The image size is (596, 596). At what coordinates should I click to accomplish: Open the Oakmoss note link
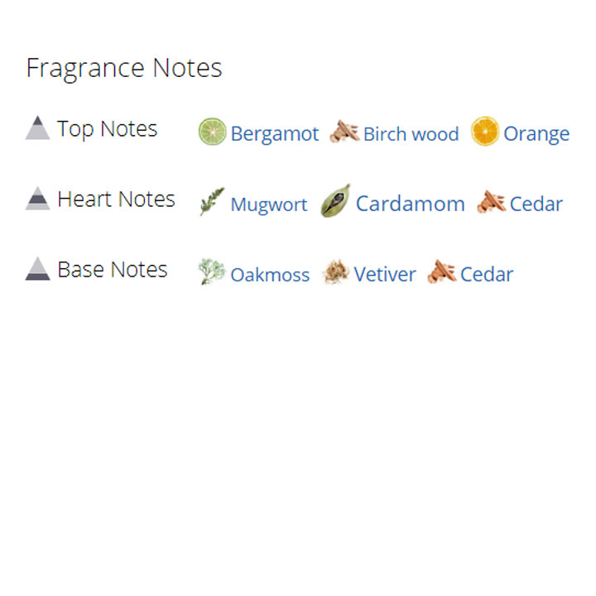[x=270, y=275]
